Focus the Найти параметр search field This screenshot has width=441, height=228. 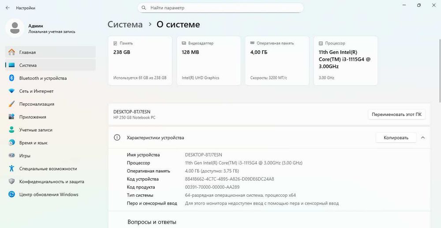pyautogui.click(x=220, y=8)
